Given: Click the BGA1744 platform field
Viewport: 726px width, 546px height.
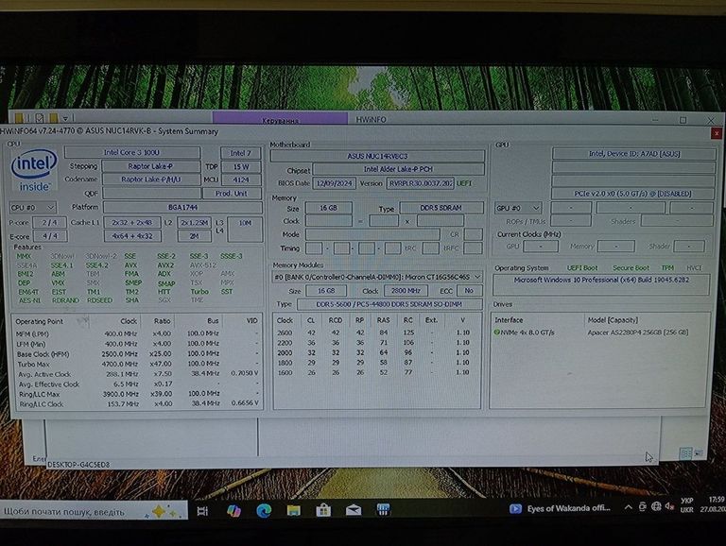Looking at the screenshot, I should [182, 207].
